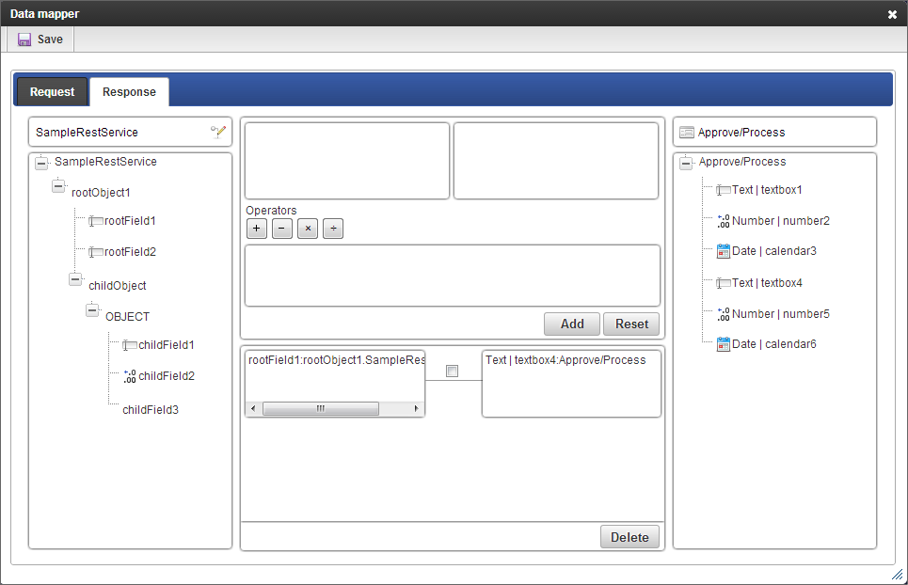This screenshot has width=908, height=585.
Task: Click the mapped target Text | textbox4:Approve/Process
Action: pyautogui.click(x=566, y=360)
